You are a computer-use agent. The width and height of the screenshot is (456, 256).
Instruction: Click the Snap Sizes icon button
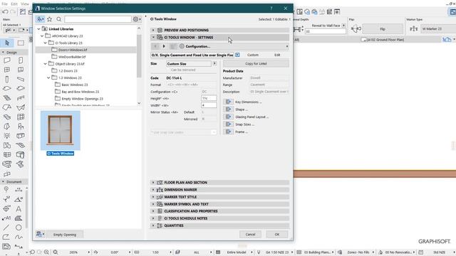coord(228,124)
